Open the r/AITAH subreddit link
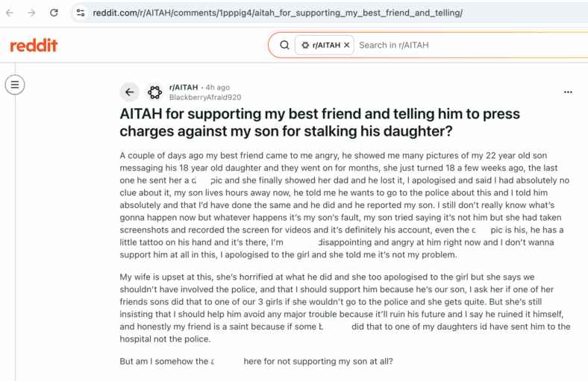This screenshot has width=588, height=381. (x=184, y=87)
